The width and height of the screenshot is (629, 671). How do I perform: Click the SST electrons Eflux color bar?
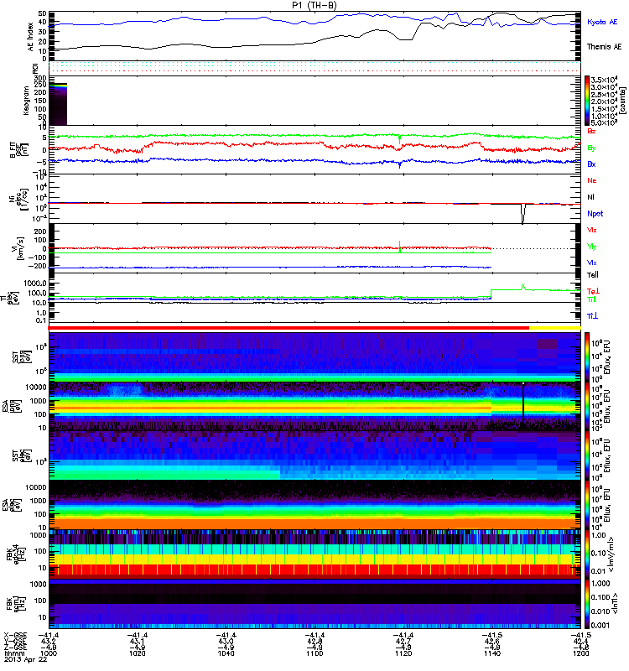coord(587,455)
